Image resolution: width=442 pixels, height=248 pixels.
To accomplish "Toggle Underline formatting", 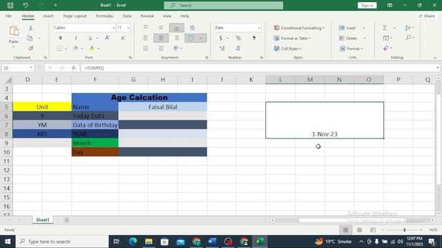I will (x=90, y=38).
